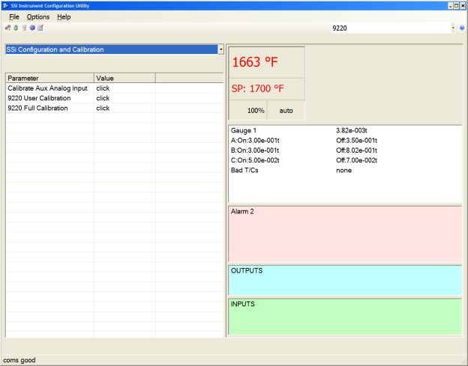Screen dimensions: 468x366
Task: Open the File menu
Action: [x=14, y=16]
